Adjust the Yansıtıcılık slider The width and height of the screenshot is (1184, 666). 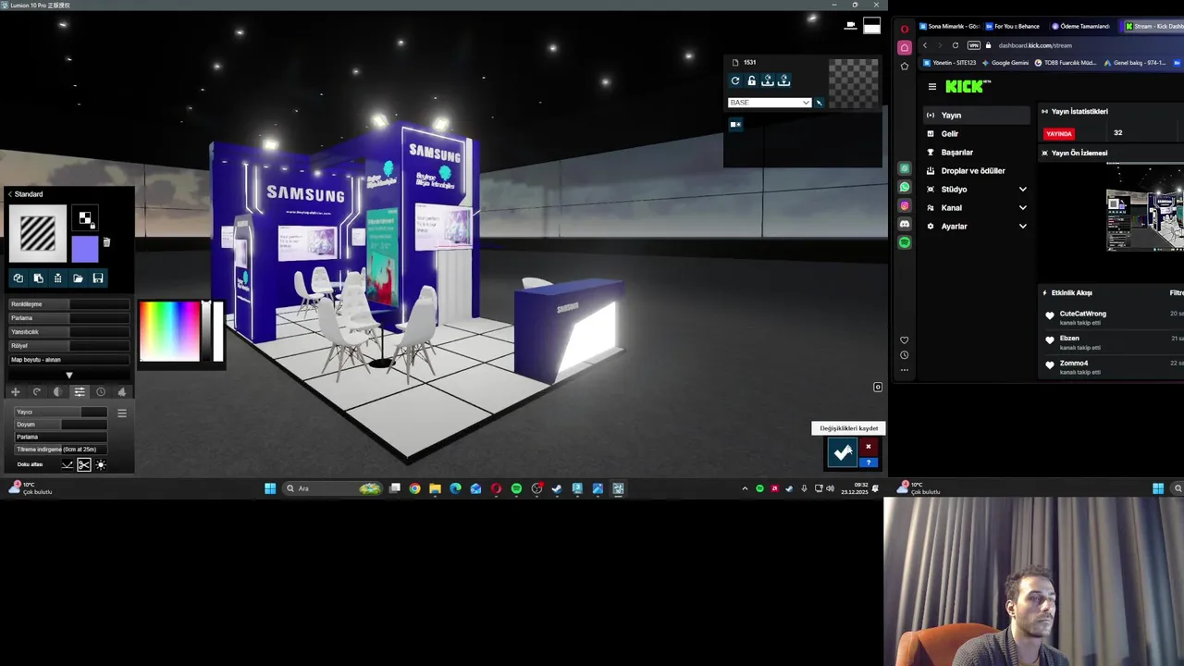coord(69,332)
